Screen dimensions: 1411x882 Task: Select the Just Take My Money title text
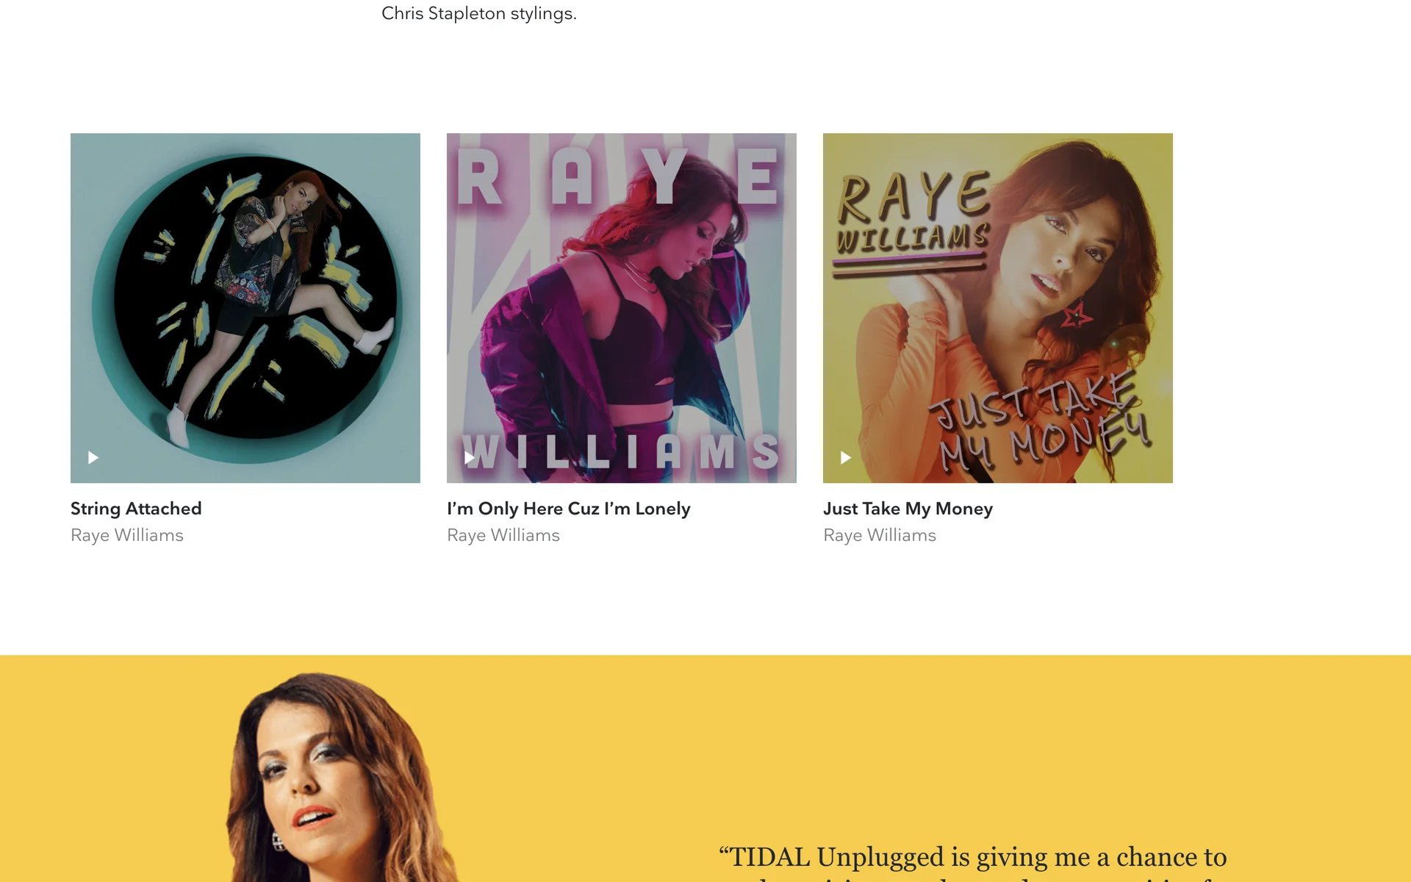(x=908, y=509)
